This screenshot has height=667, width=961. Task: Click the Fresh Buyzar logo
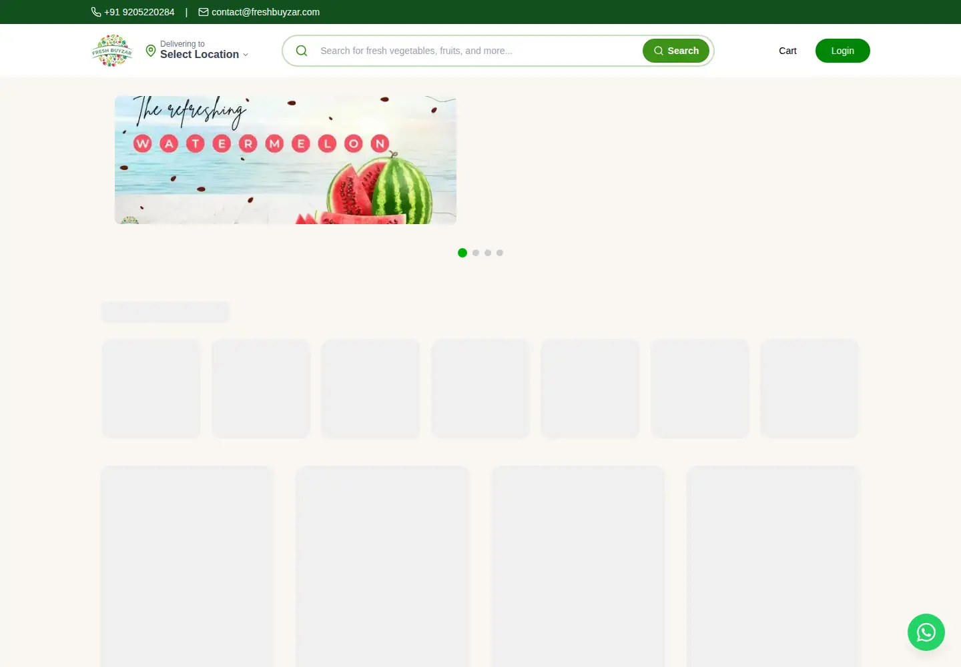112,51
